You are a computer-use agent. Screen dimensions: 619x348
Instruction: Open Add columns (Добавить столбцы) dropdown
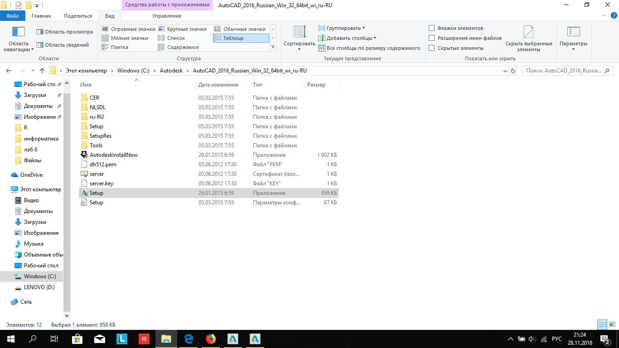click(x=347, y=38)
